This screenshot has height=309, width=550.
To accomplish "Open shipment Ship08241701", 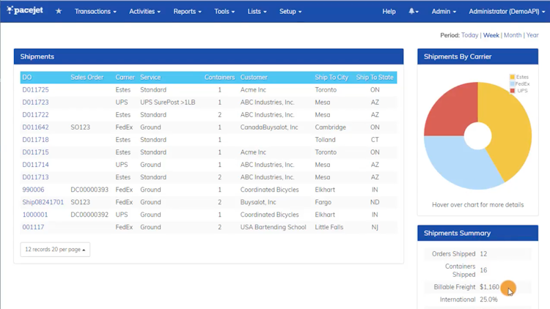I will click(43, 202).
